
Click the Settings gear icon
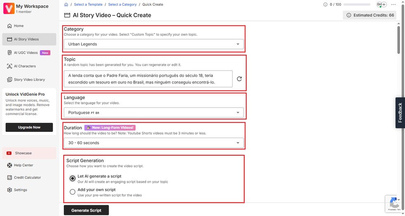click(x=9, y=190)
